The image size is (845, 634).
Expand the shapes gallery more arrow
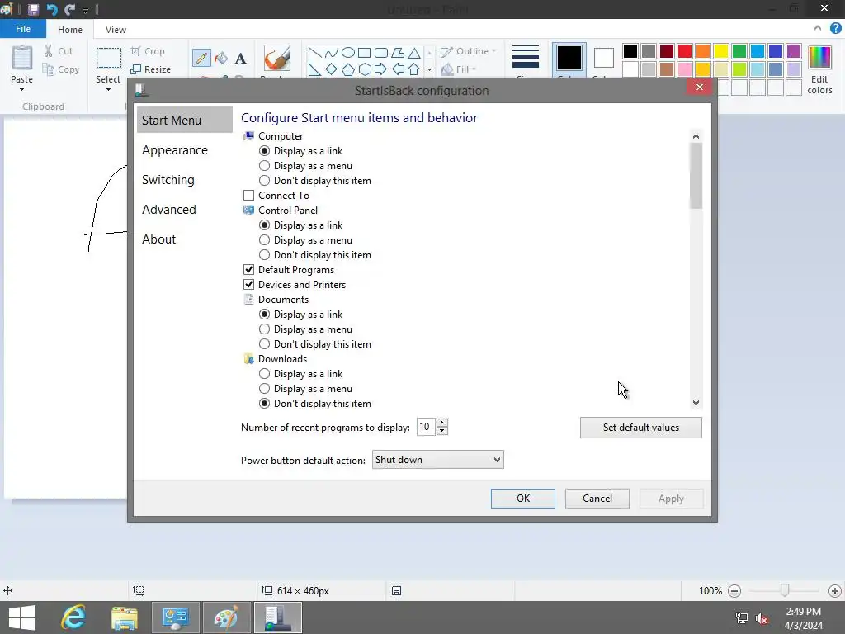[x=429, y=69]
